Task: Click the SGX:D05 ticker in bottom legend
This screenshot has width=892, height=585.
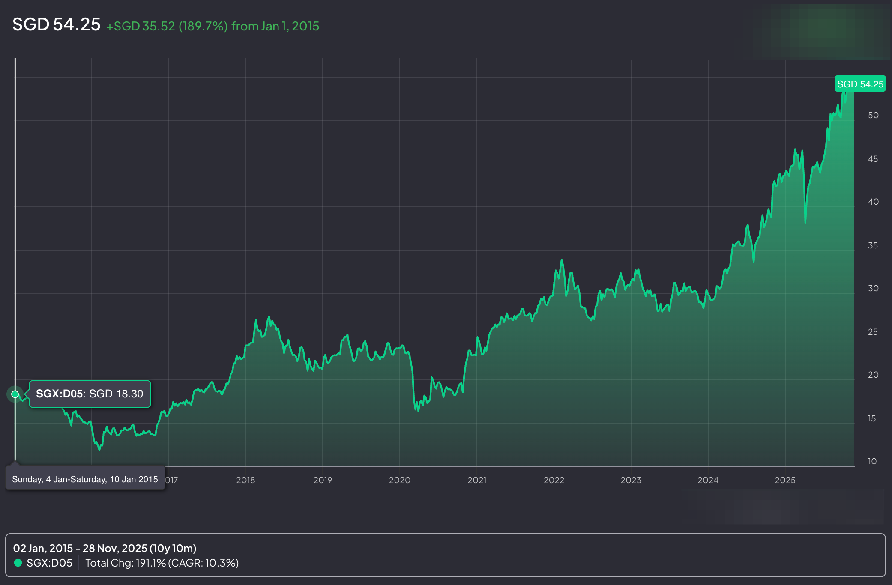Action: tap(49, 563)
